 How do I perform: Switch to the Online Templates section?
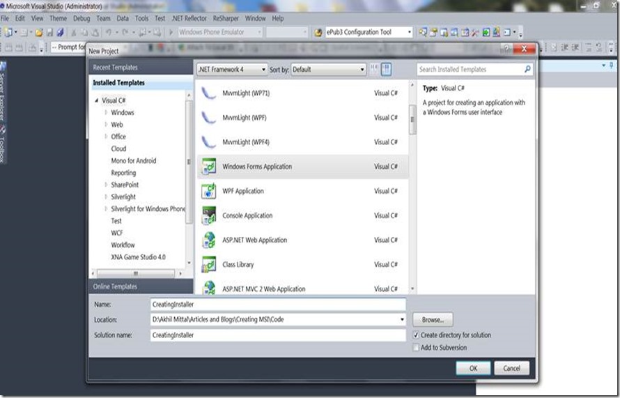tap(116, 286)
